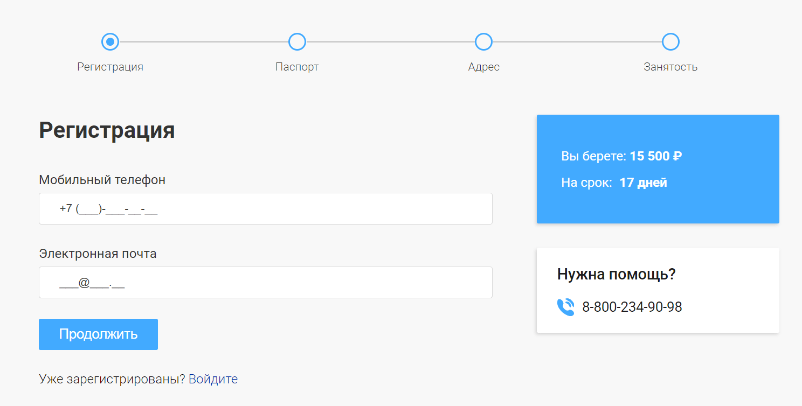Click the Регистрация step label
The width and height of the screenshot is (802, 406).
click(x=110, y=67)
